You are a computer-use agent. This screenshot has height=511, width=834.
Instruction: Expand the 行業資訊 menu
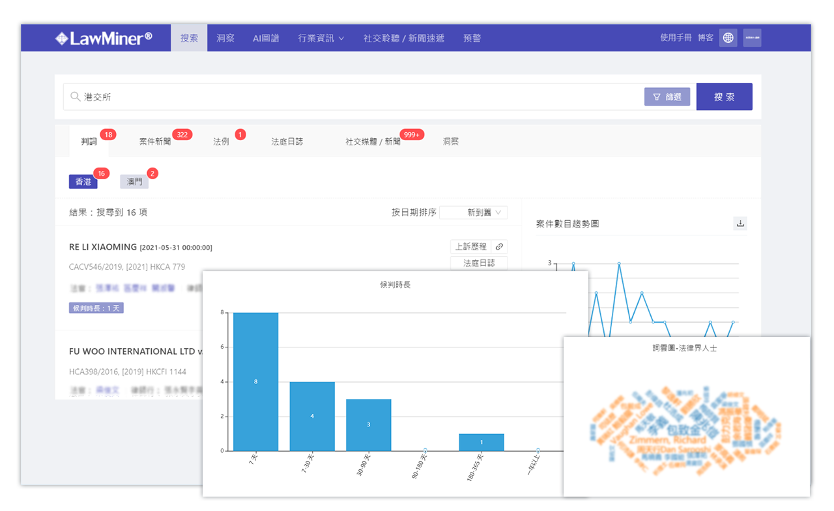[x=321, y=38]
